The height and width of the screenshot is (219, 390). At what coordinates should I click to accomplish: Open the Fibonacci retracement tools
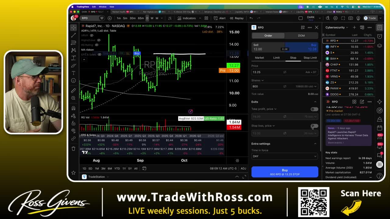[x=73, y=43]
